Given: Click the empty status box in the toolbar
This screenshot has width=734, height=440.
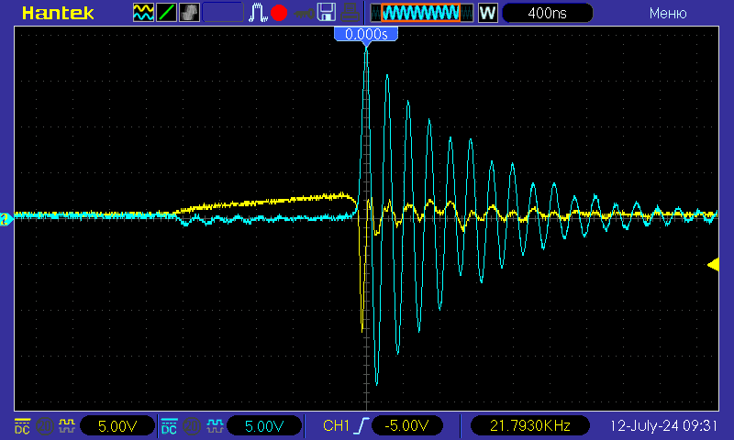Looking at the screenshot, I should 223,13.
